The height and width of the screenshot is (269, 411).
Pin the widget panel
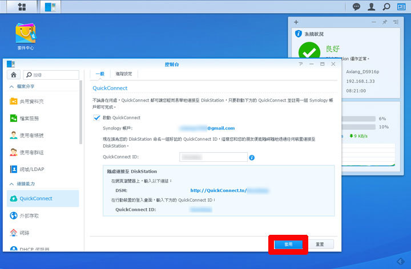tap(385, 22)
